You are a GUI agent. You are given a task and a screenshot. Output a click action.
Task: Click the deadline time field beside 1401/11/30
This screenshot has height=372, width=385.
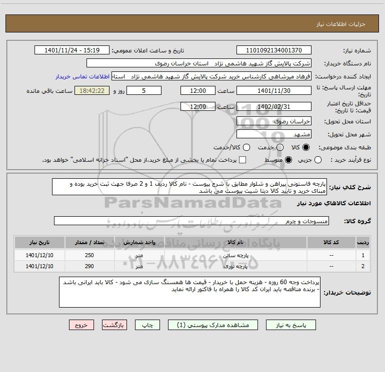(198, 90)
